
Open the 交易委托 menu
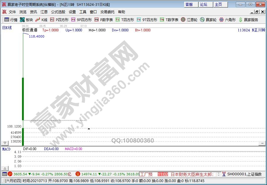click(108, 12)
